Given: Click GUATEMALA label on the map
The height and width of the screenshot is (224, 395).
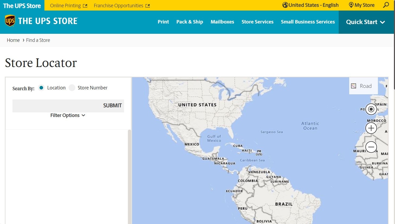Looking at the screenshot, I should [x=213, y=159].
